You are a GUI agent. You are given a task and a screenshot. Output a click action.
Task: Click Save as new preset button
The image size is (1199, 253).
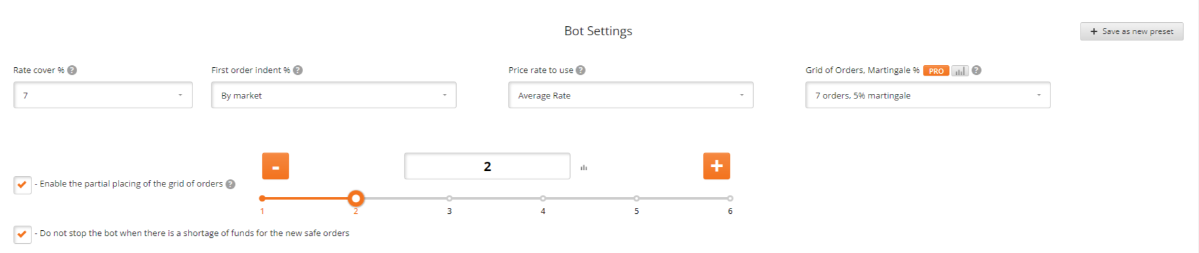click(1132, 31)
